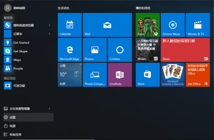Click the 播放和浏览 group header
The height and width of the screenshot is (140, 214).
coord(143,8)
